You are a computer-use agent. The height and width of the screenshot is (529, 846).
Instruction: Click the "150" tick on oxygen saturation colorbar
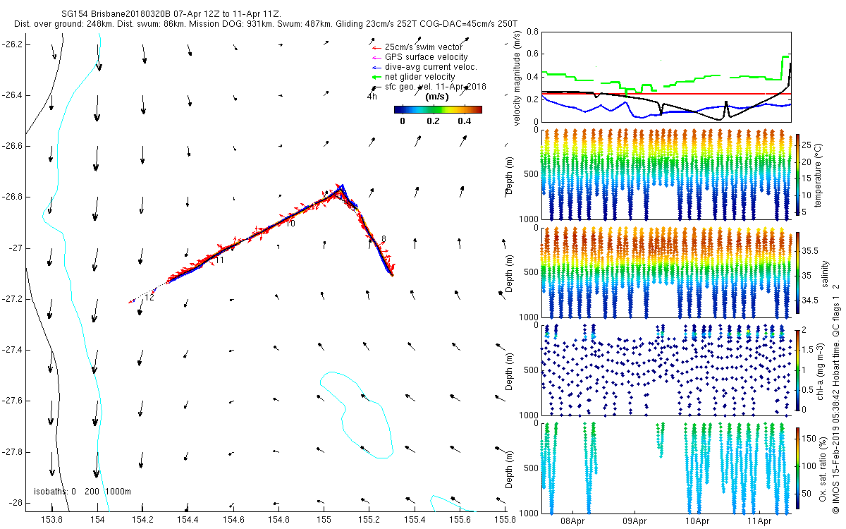pos(810,438)
